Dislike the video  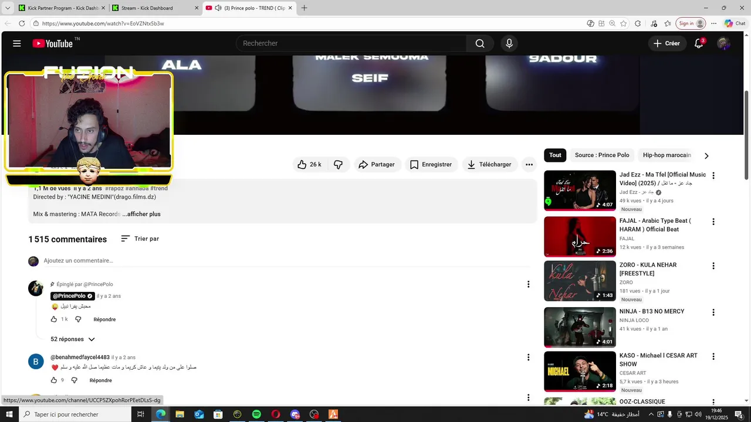339,165
